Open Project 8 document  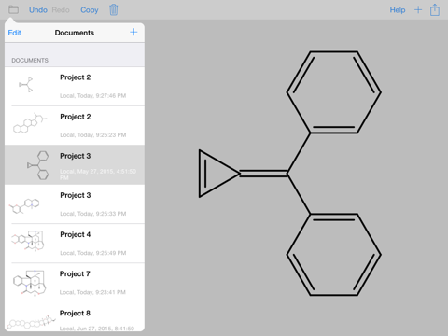pyautogui.click(x=75, y=317)
